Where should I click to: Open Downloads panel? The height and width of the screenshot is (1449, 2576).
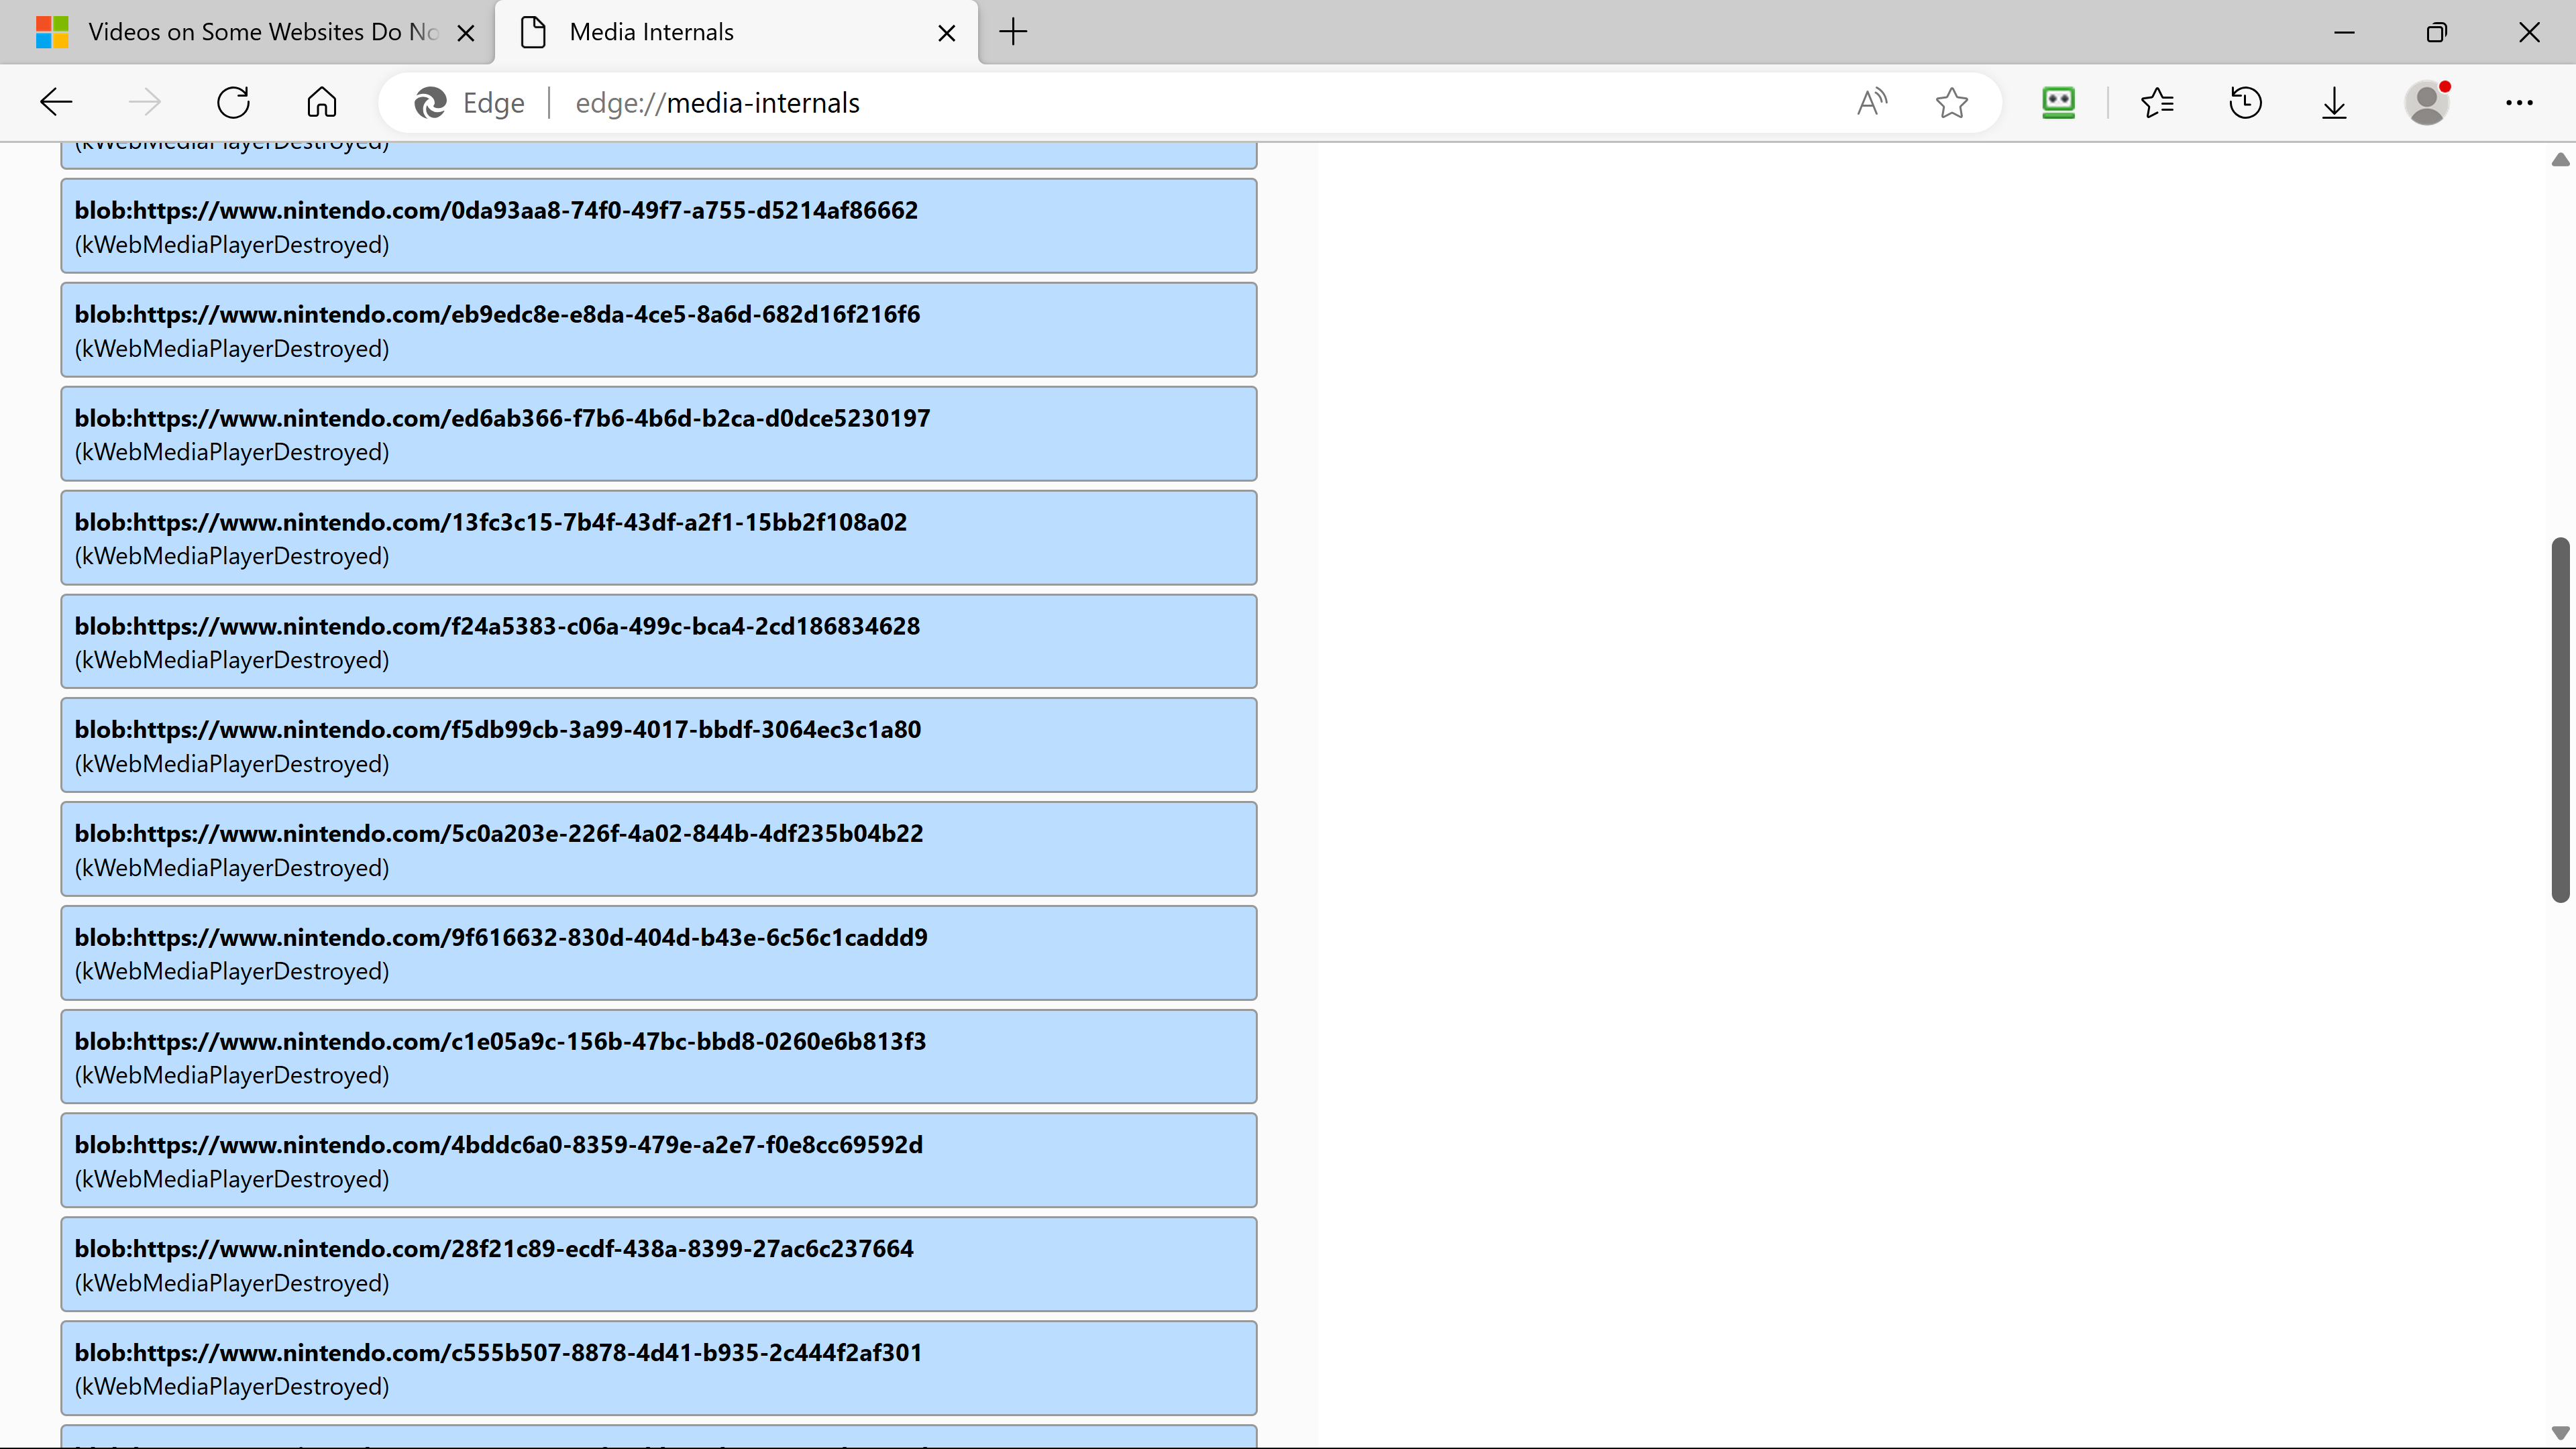pyautogui.click(x=2334, y=102)
